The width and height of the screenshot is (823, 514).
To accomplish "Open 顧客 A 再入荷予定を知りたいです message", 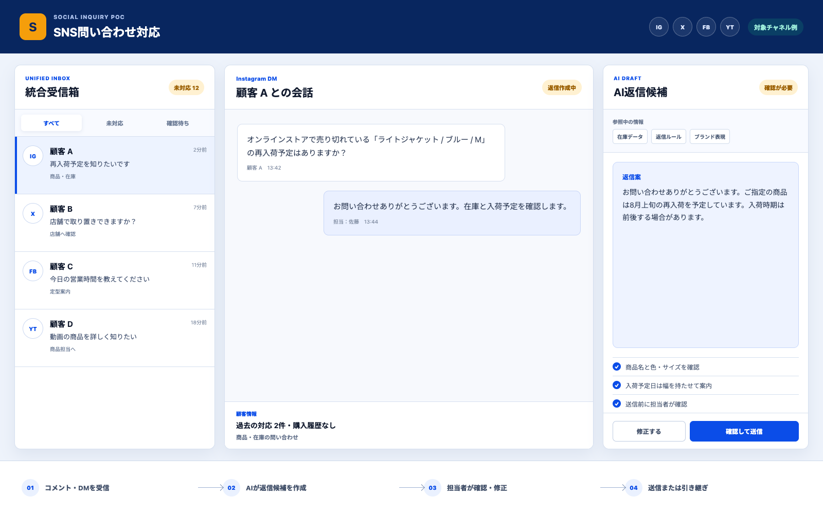I will (115, 165).
